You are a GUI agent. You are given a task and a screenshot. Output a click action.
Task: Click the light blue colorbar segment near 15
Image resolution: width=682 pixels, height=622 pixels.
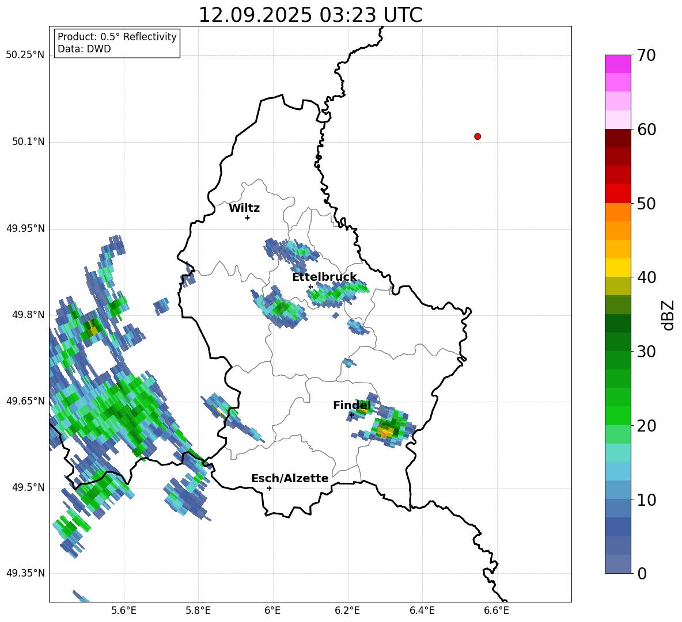pos(617,471)
